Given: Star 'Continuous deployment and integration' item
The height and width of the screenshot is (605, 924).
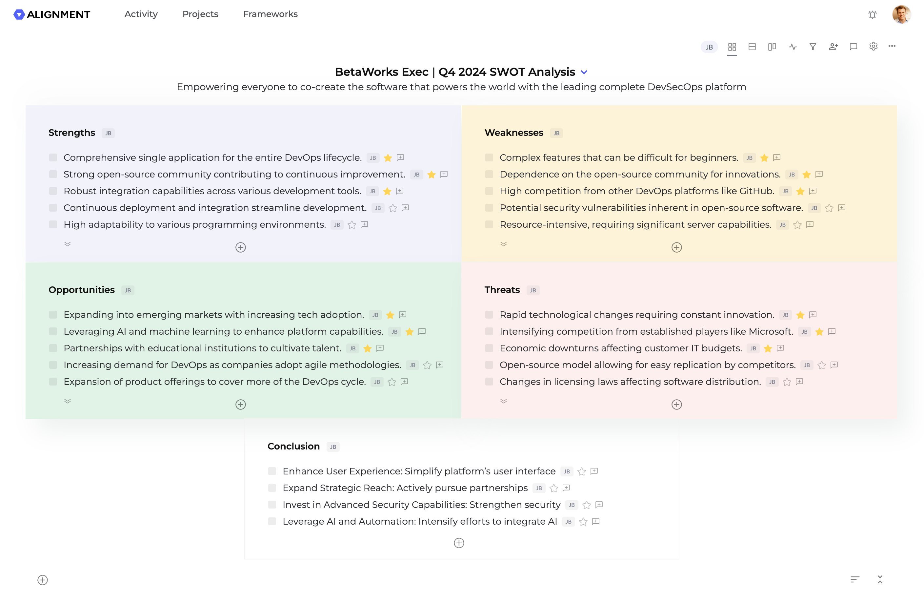Looking at the screenshot, I should tap(393, 208).
